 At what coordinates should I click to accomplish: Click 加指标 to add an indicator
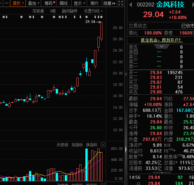tap(77, 145)
